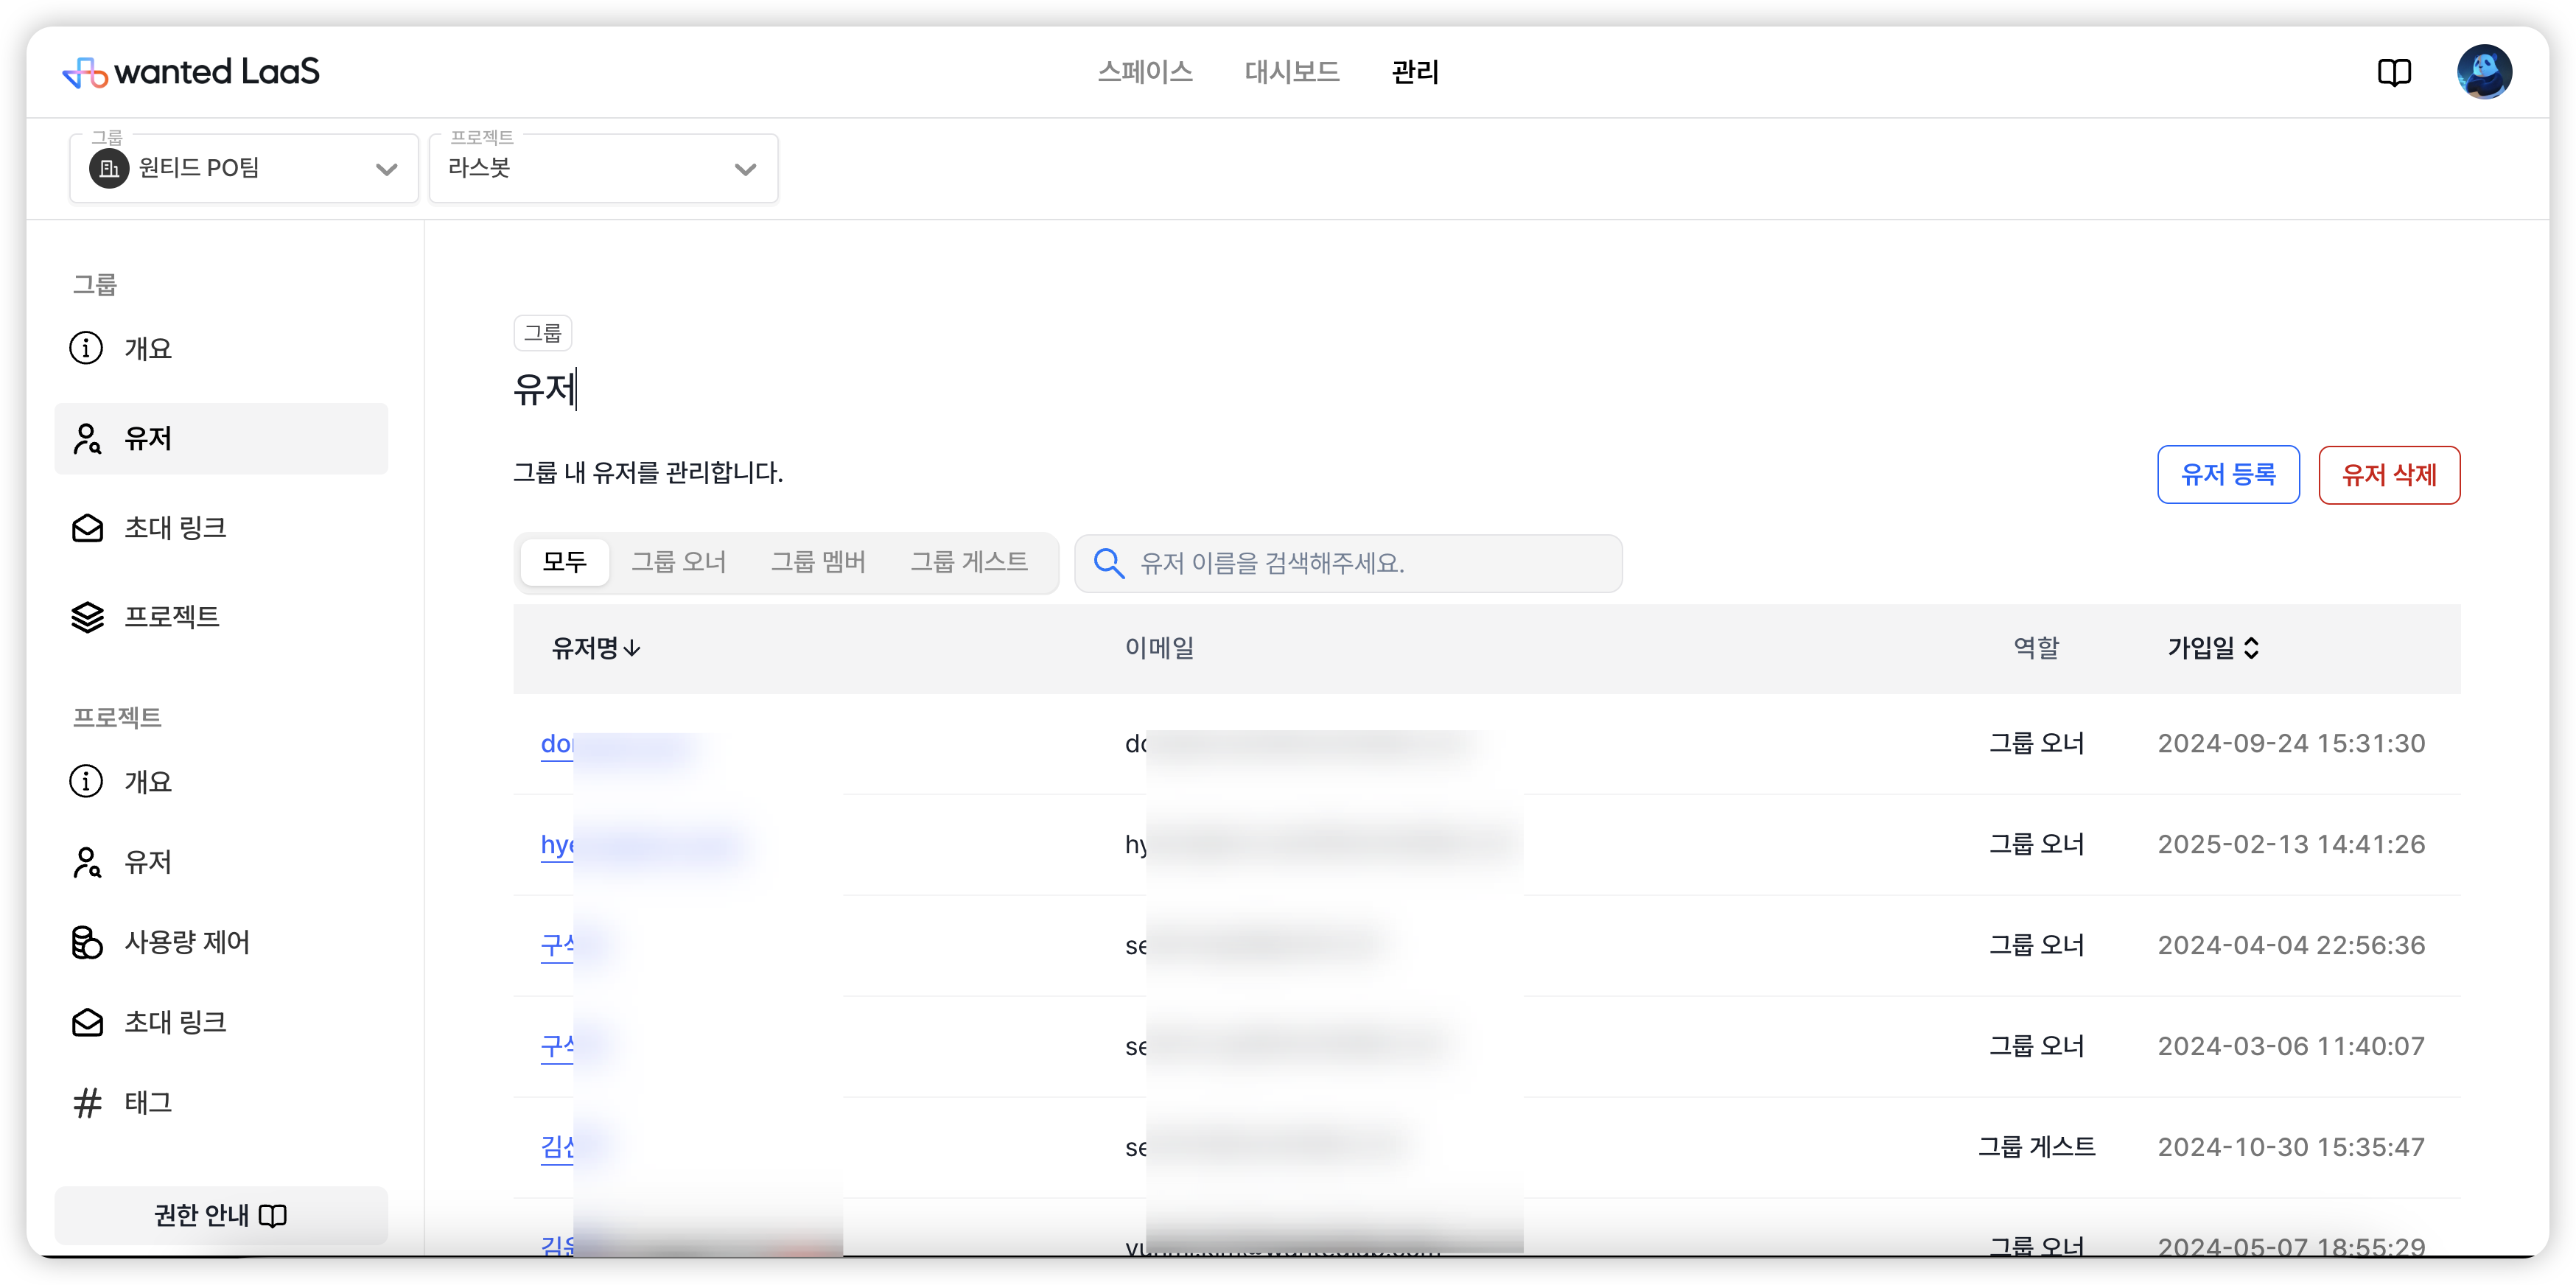Screen dimensions: 2576x1285
Task: Open the profile avatar menu
Action: pos(2484,72)
